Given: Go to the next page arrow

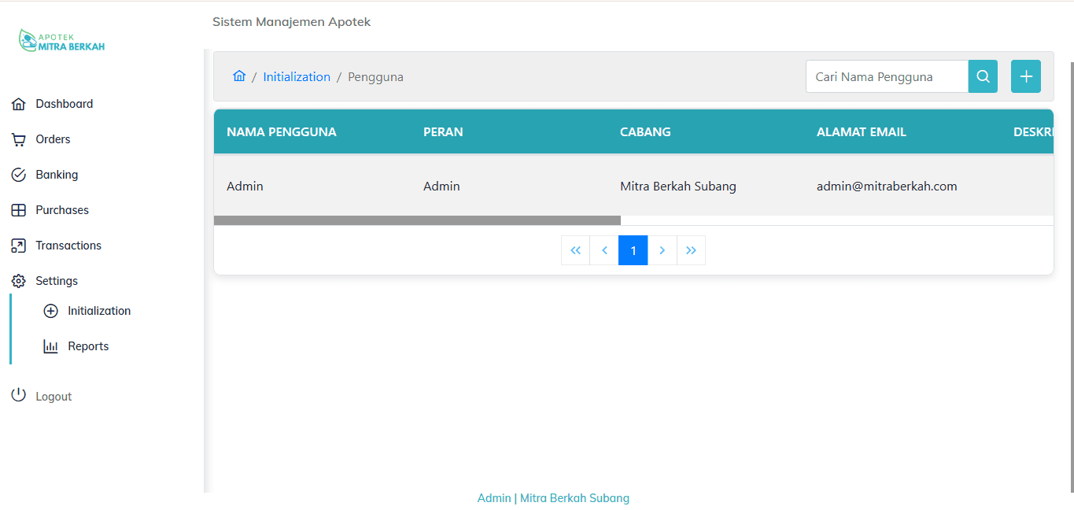Looking at the screenshot, I should 662,250.
